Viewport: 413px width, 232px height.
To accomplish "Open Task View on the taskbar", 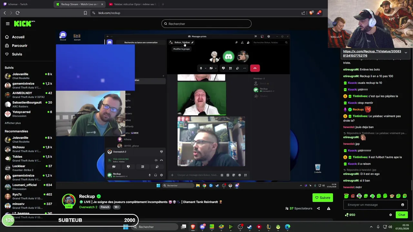I will pyautogui.click(x=184, y=227).
